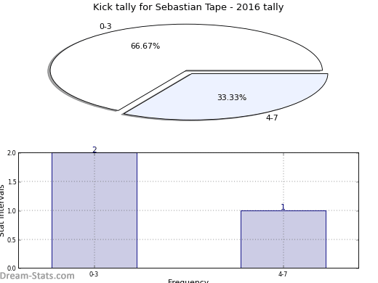The image size is (378, 283).
Task: Select the shorter 4-7 bar in histogram
Action: (283, 239)
